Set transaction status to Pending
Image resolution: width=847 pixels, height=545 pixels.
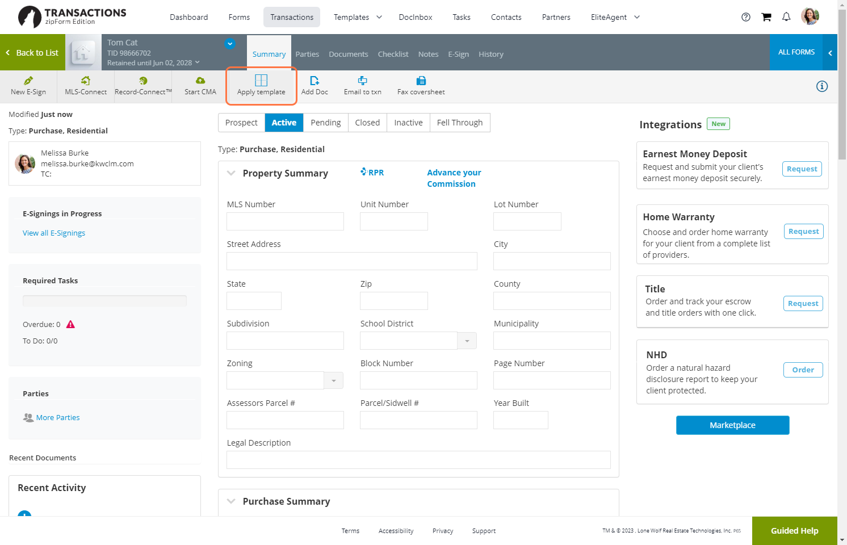pos(326,123)
